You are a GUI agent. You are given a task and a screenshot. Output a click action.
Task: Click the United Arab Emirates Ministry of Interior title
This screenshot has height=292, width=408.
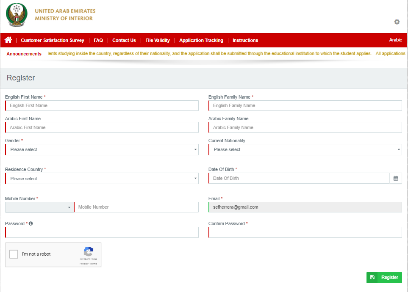(x=65, y=15)
